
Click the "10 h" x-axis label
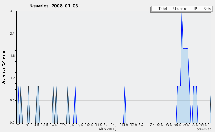coord(90,125)
